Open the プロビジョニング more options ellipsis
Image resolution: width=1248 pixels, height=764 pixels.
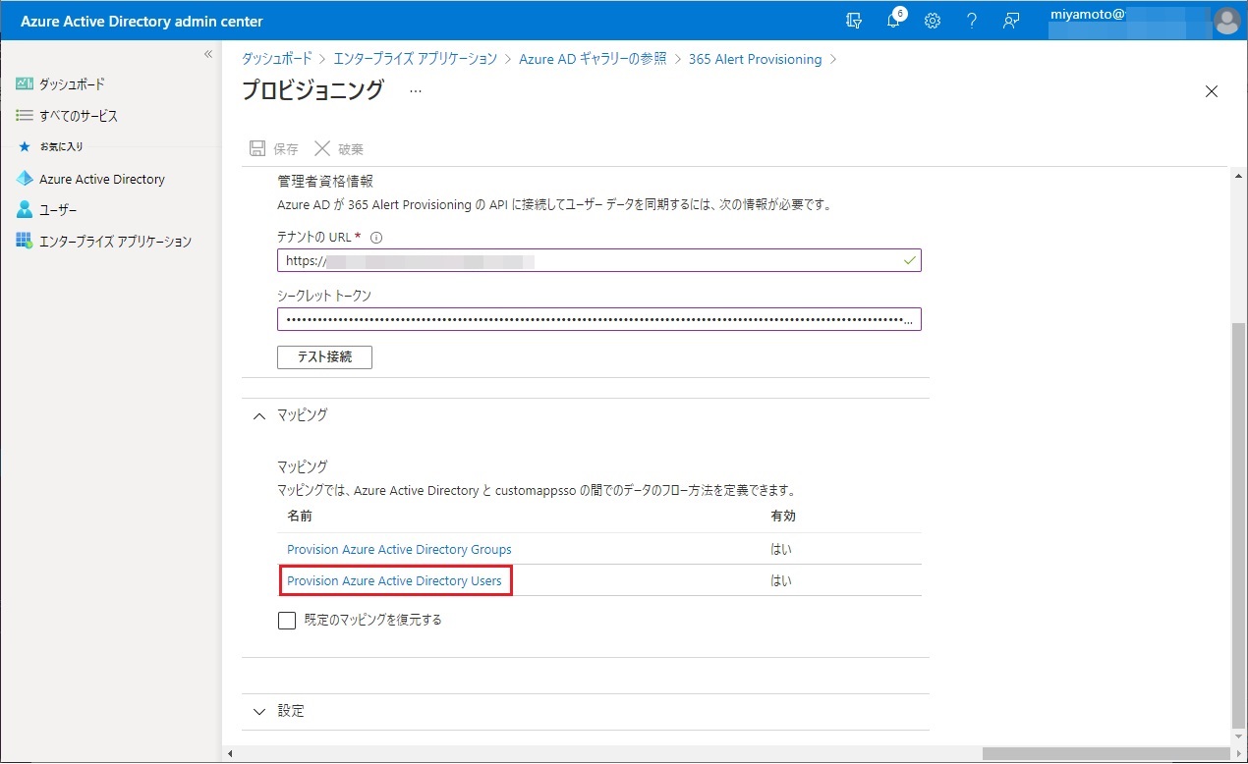[x=416, y=90]
